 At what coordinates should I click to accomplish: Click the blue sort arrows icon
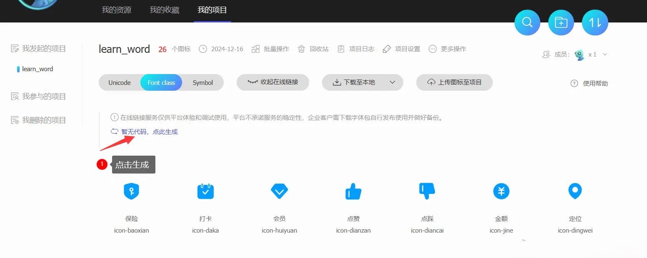(x=595, y=22)
